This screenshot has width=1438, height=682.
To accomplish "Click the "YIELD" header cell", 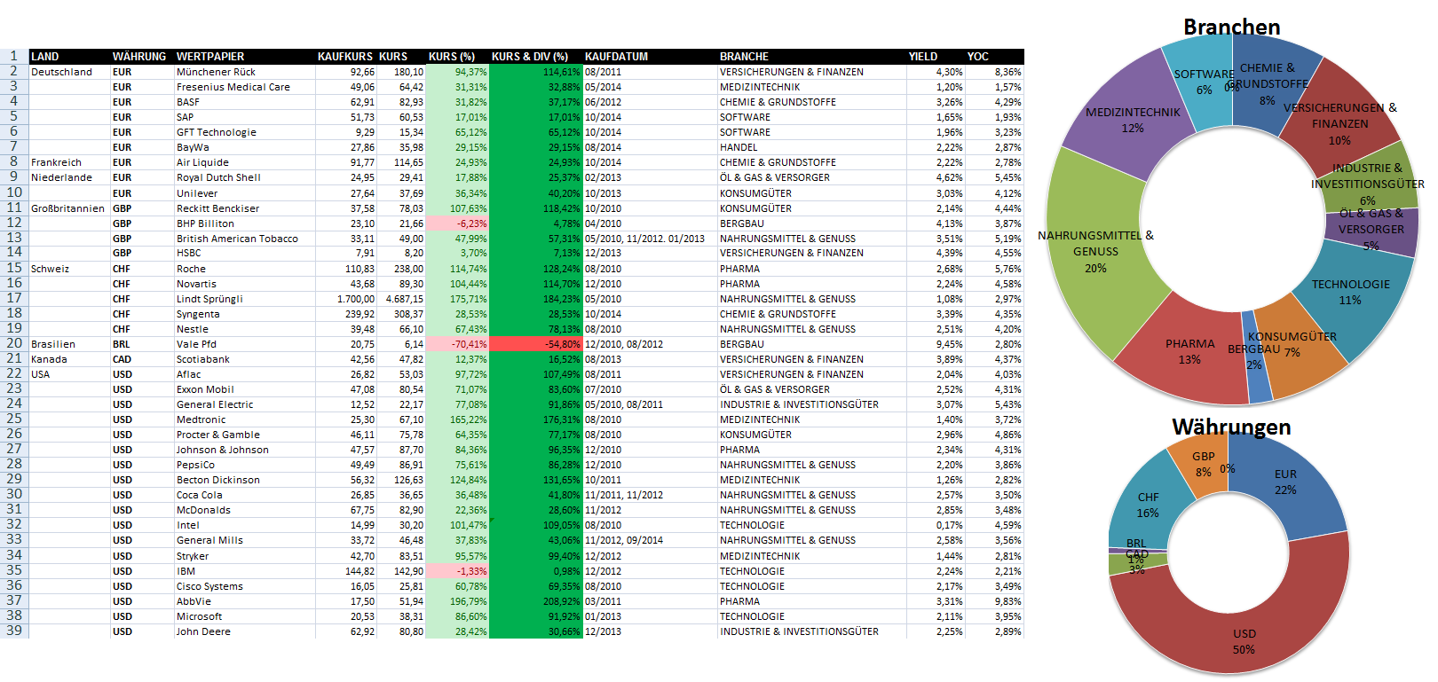I will coord(936,56).
